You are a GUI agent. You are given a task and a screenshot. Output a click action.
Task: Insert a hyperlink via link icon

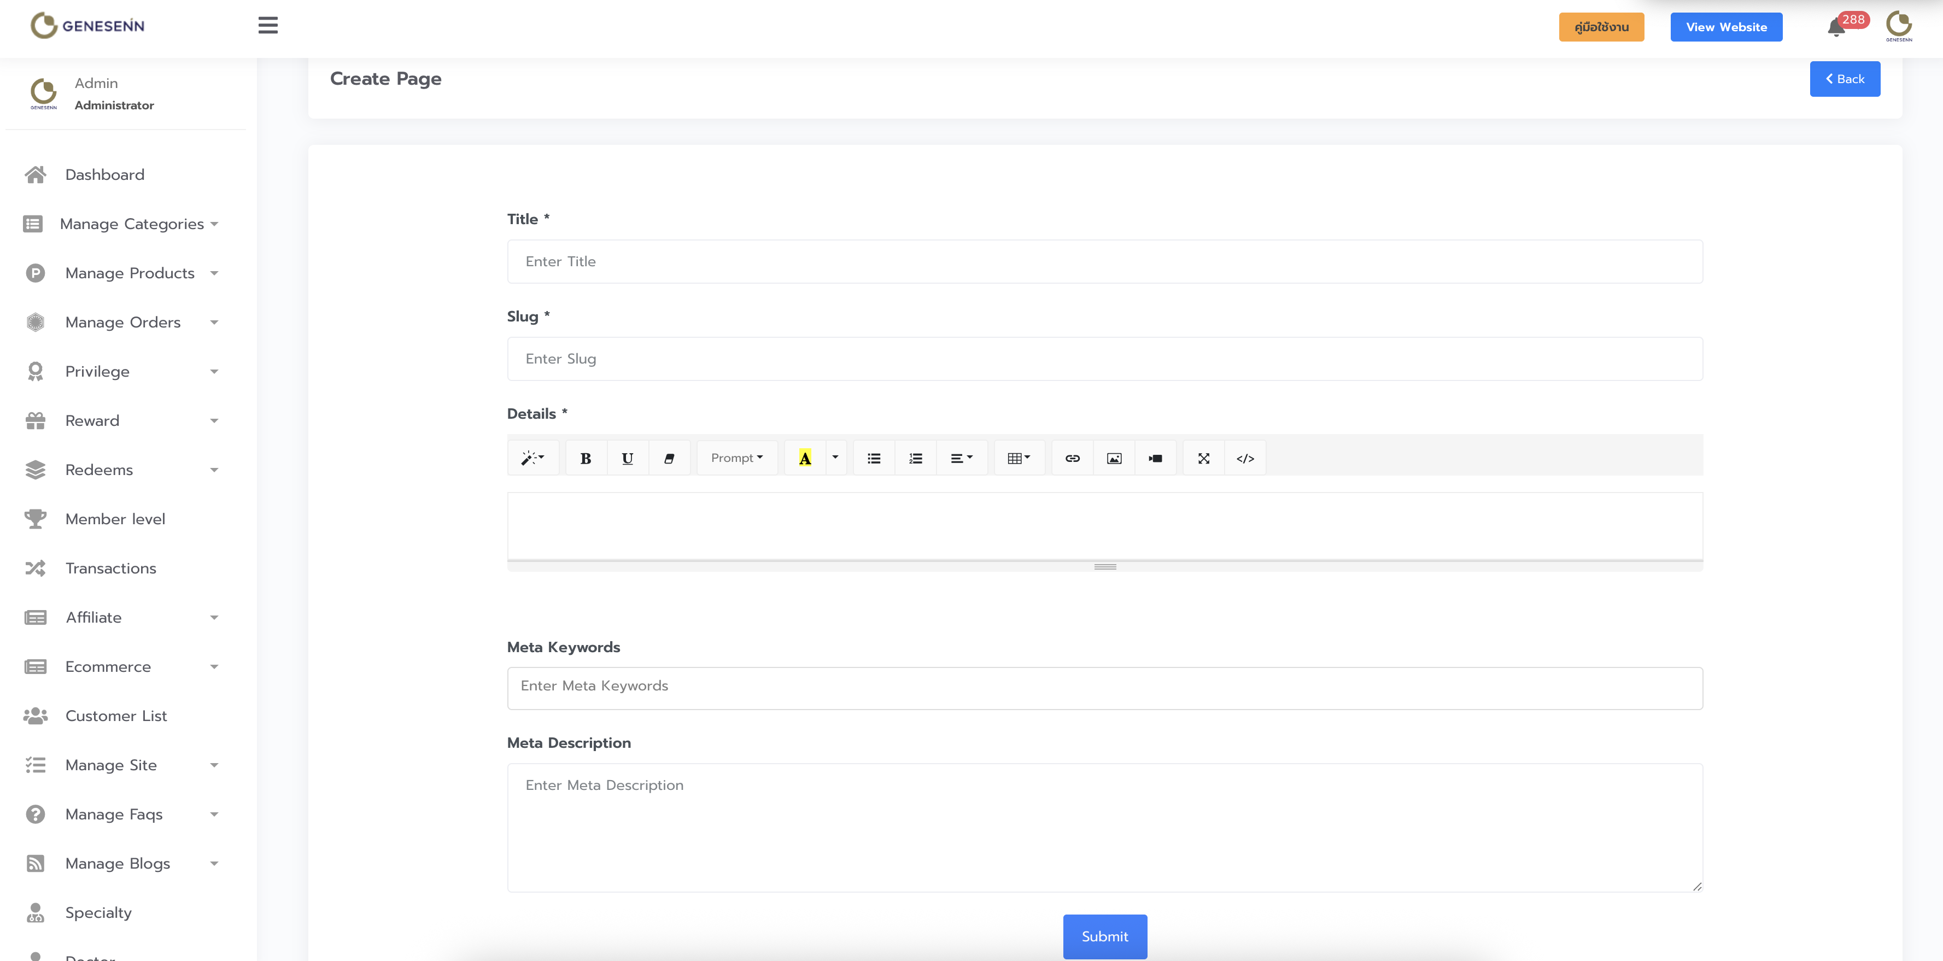pyautogui.click(x=1072, y=458)
